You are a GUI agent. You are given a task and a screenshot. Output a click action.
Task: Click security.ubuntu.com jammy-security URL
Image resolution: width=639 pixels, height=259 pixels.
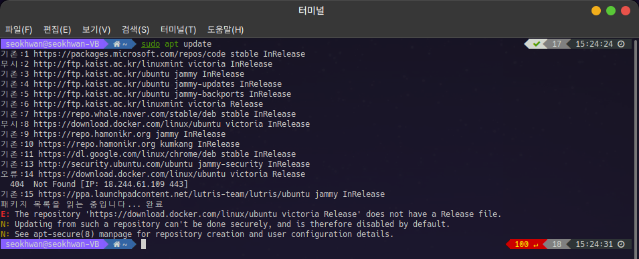point(174,164)
